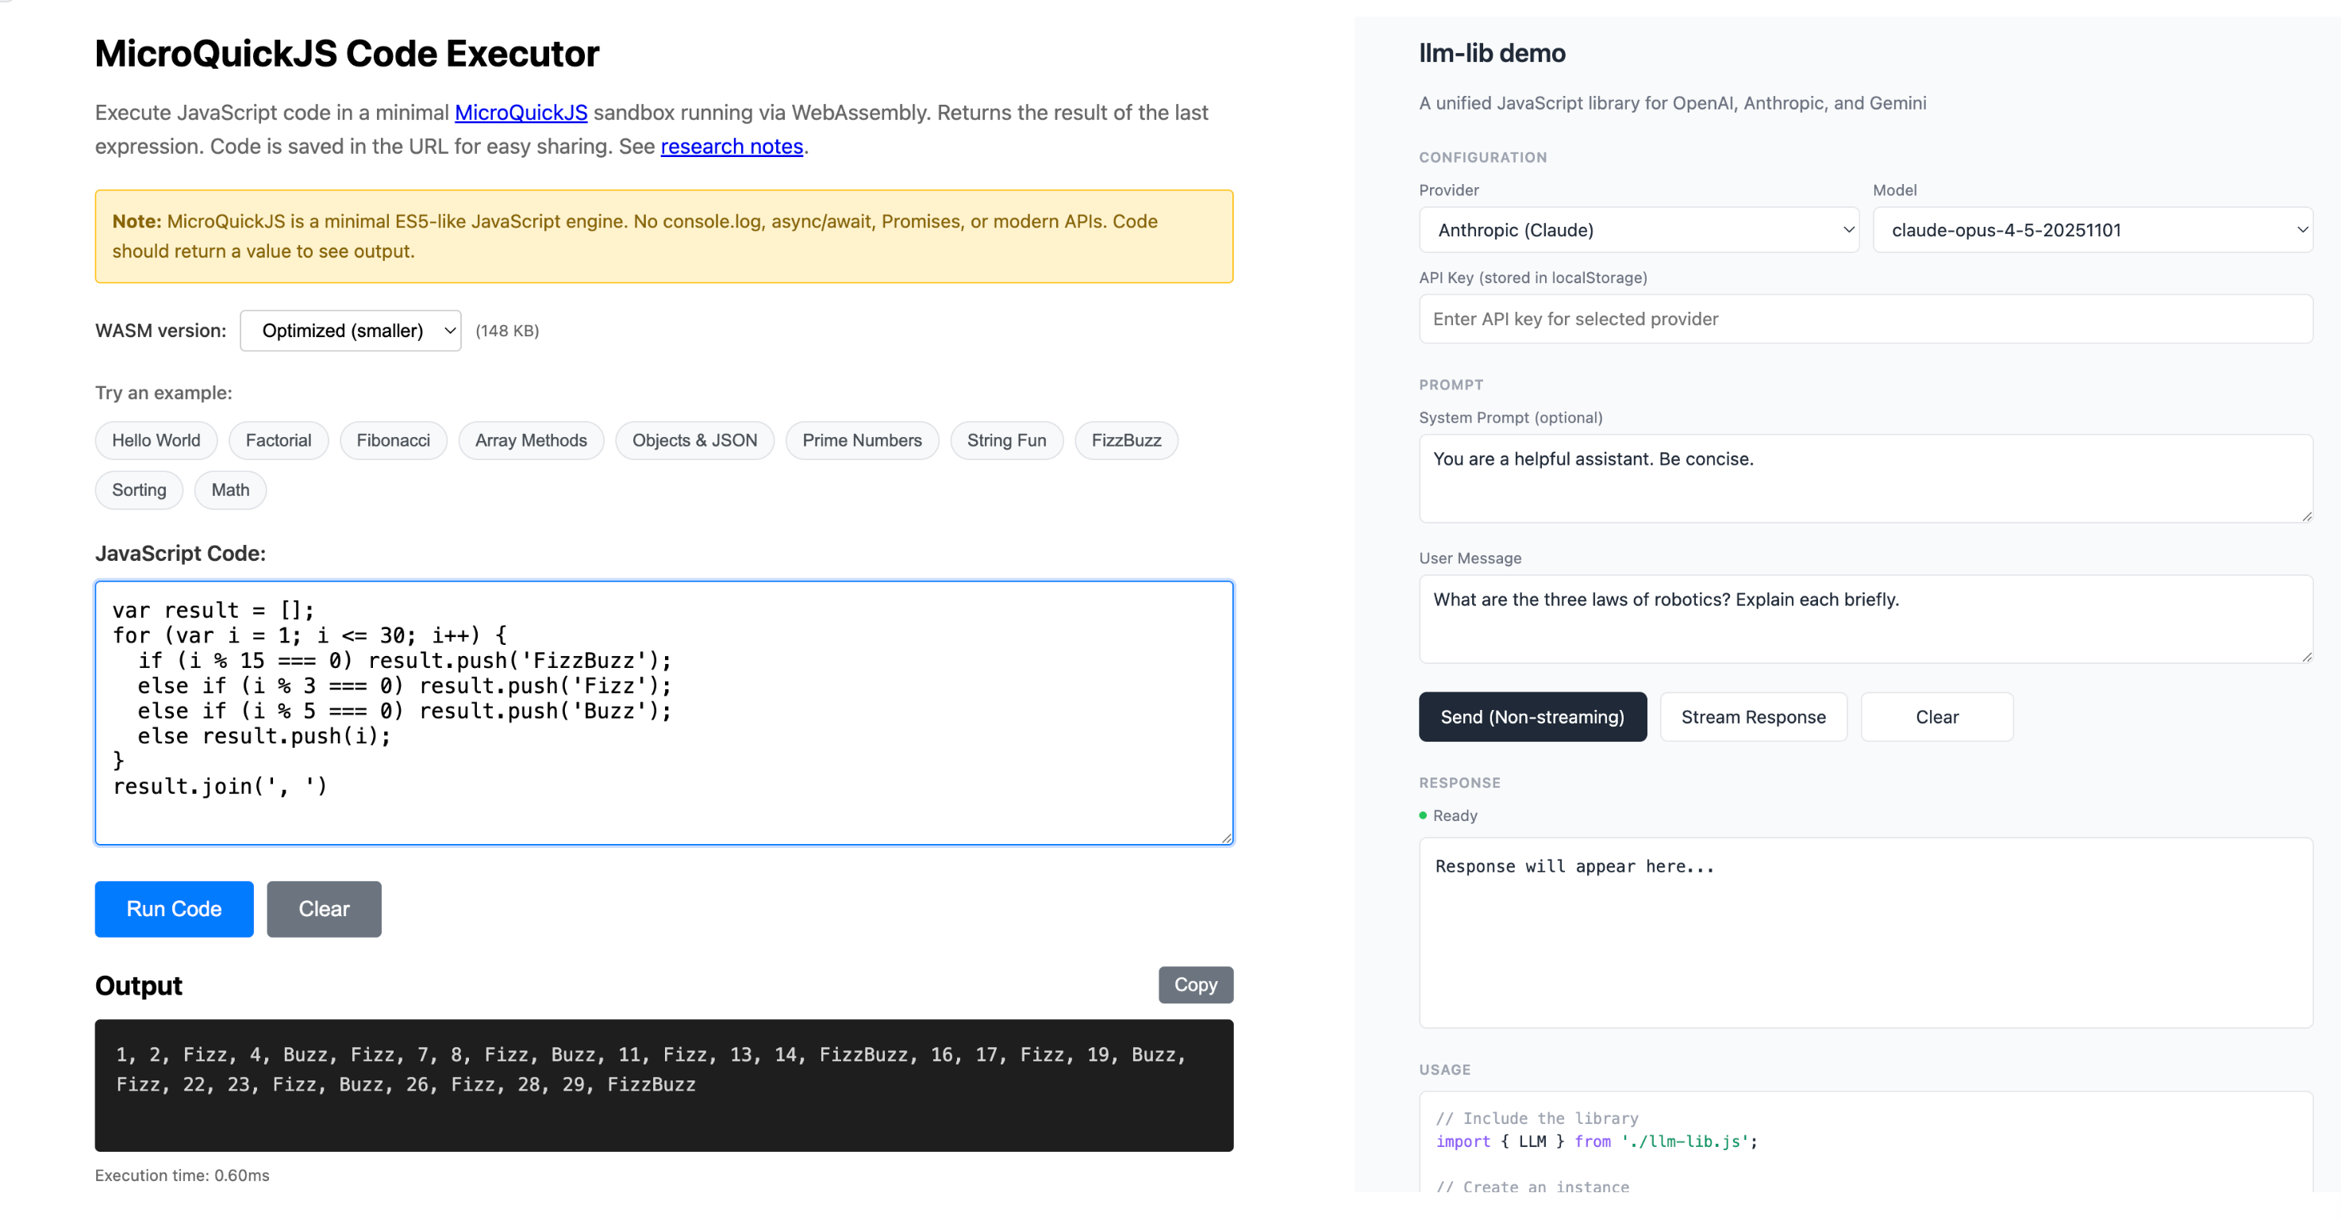Open the WASM version dropdown
The image size is (2341, 1220).
pyautogui.click(x=350, y=331)
